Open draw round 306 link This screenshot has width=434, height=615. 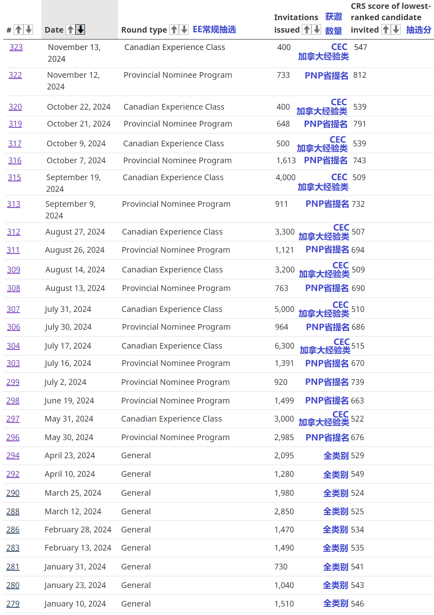(14, 327)
